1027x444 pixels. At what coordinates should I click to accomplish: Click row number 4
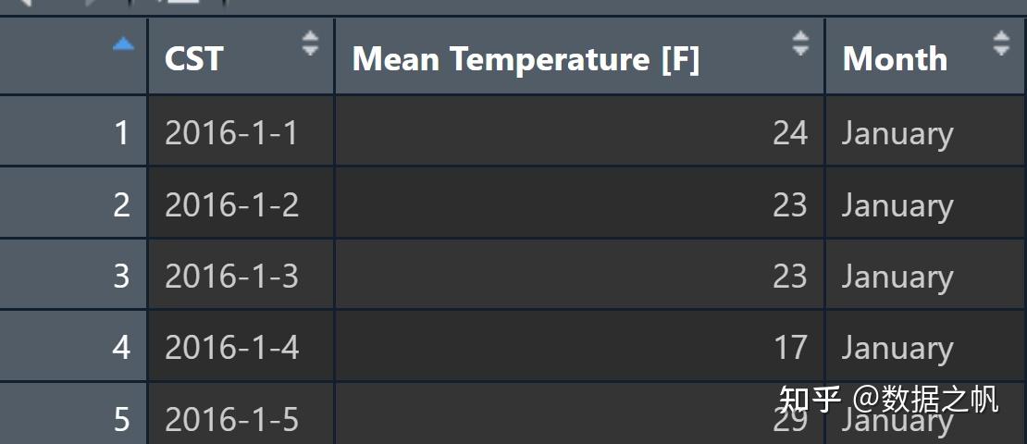121,348
